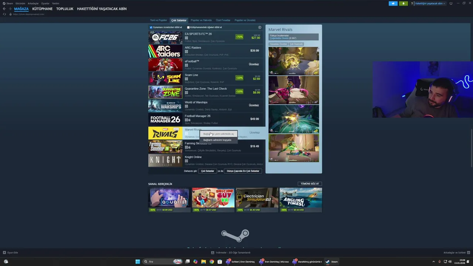The image size is (473, 266).
Task: Click the 'Çok Oyunculu' tag in Marvel Rivals panel
Action: tap(296, 44)
